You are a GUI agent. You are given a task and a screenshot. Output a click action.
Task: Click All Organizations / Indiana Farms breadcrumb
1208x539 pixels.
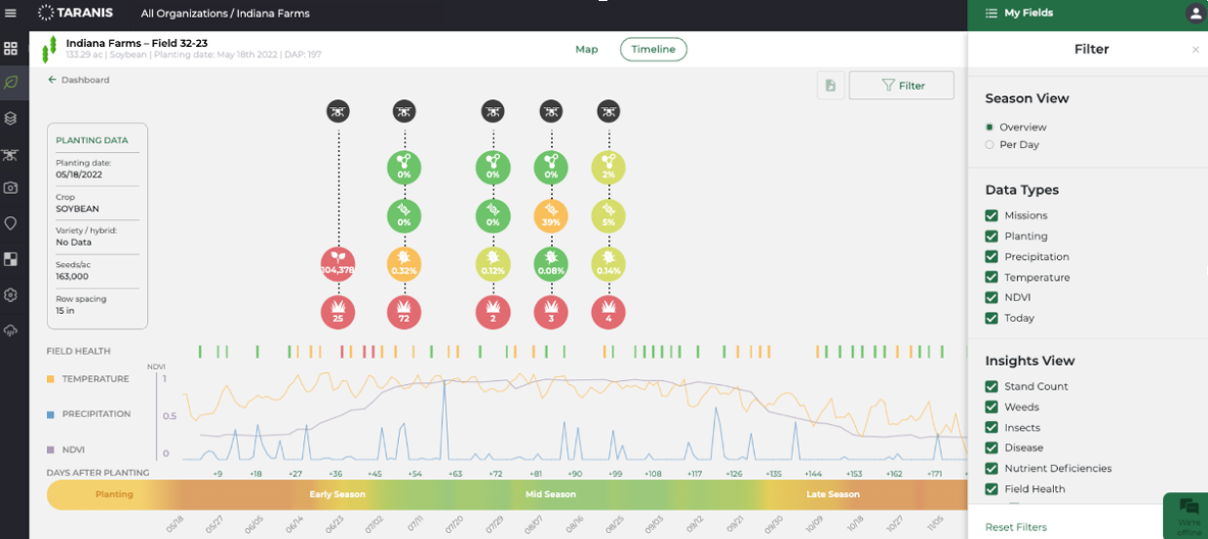tap(225, 14)
